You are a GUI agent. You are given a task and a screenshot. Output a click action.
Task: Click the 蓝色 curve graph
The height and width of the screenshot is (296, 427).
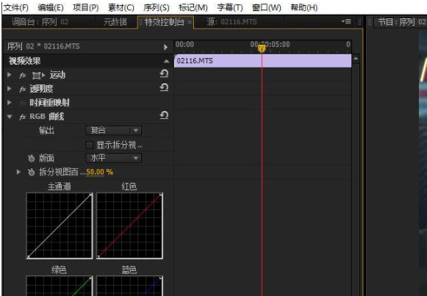130,286
